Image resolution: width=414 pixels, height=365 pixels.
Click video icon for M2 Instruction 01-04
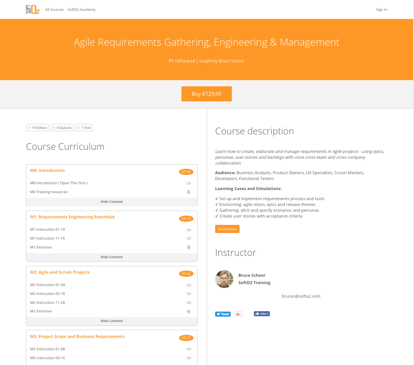click(188, 285)
